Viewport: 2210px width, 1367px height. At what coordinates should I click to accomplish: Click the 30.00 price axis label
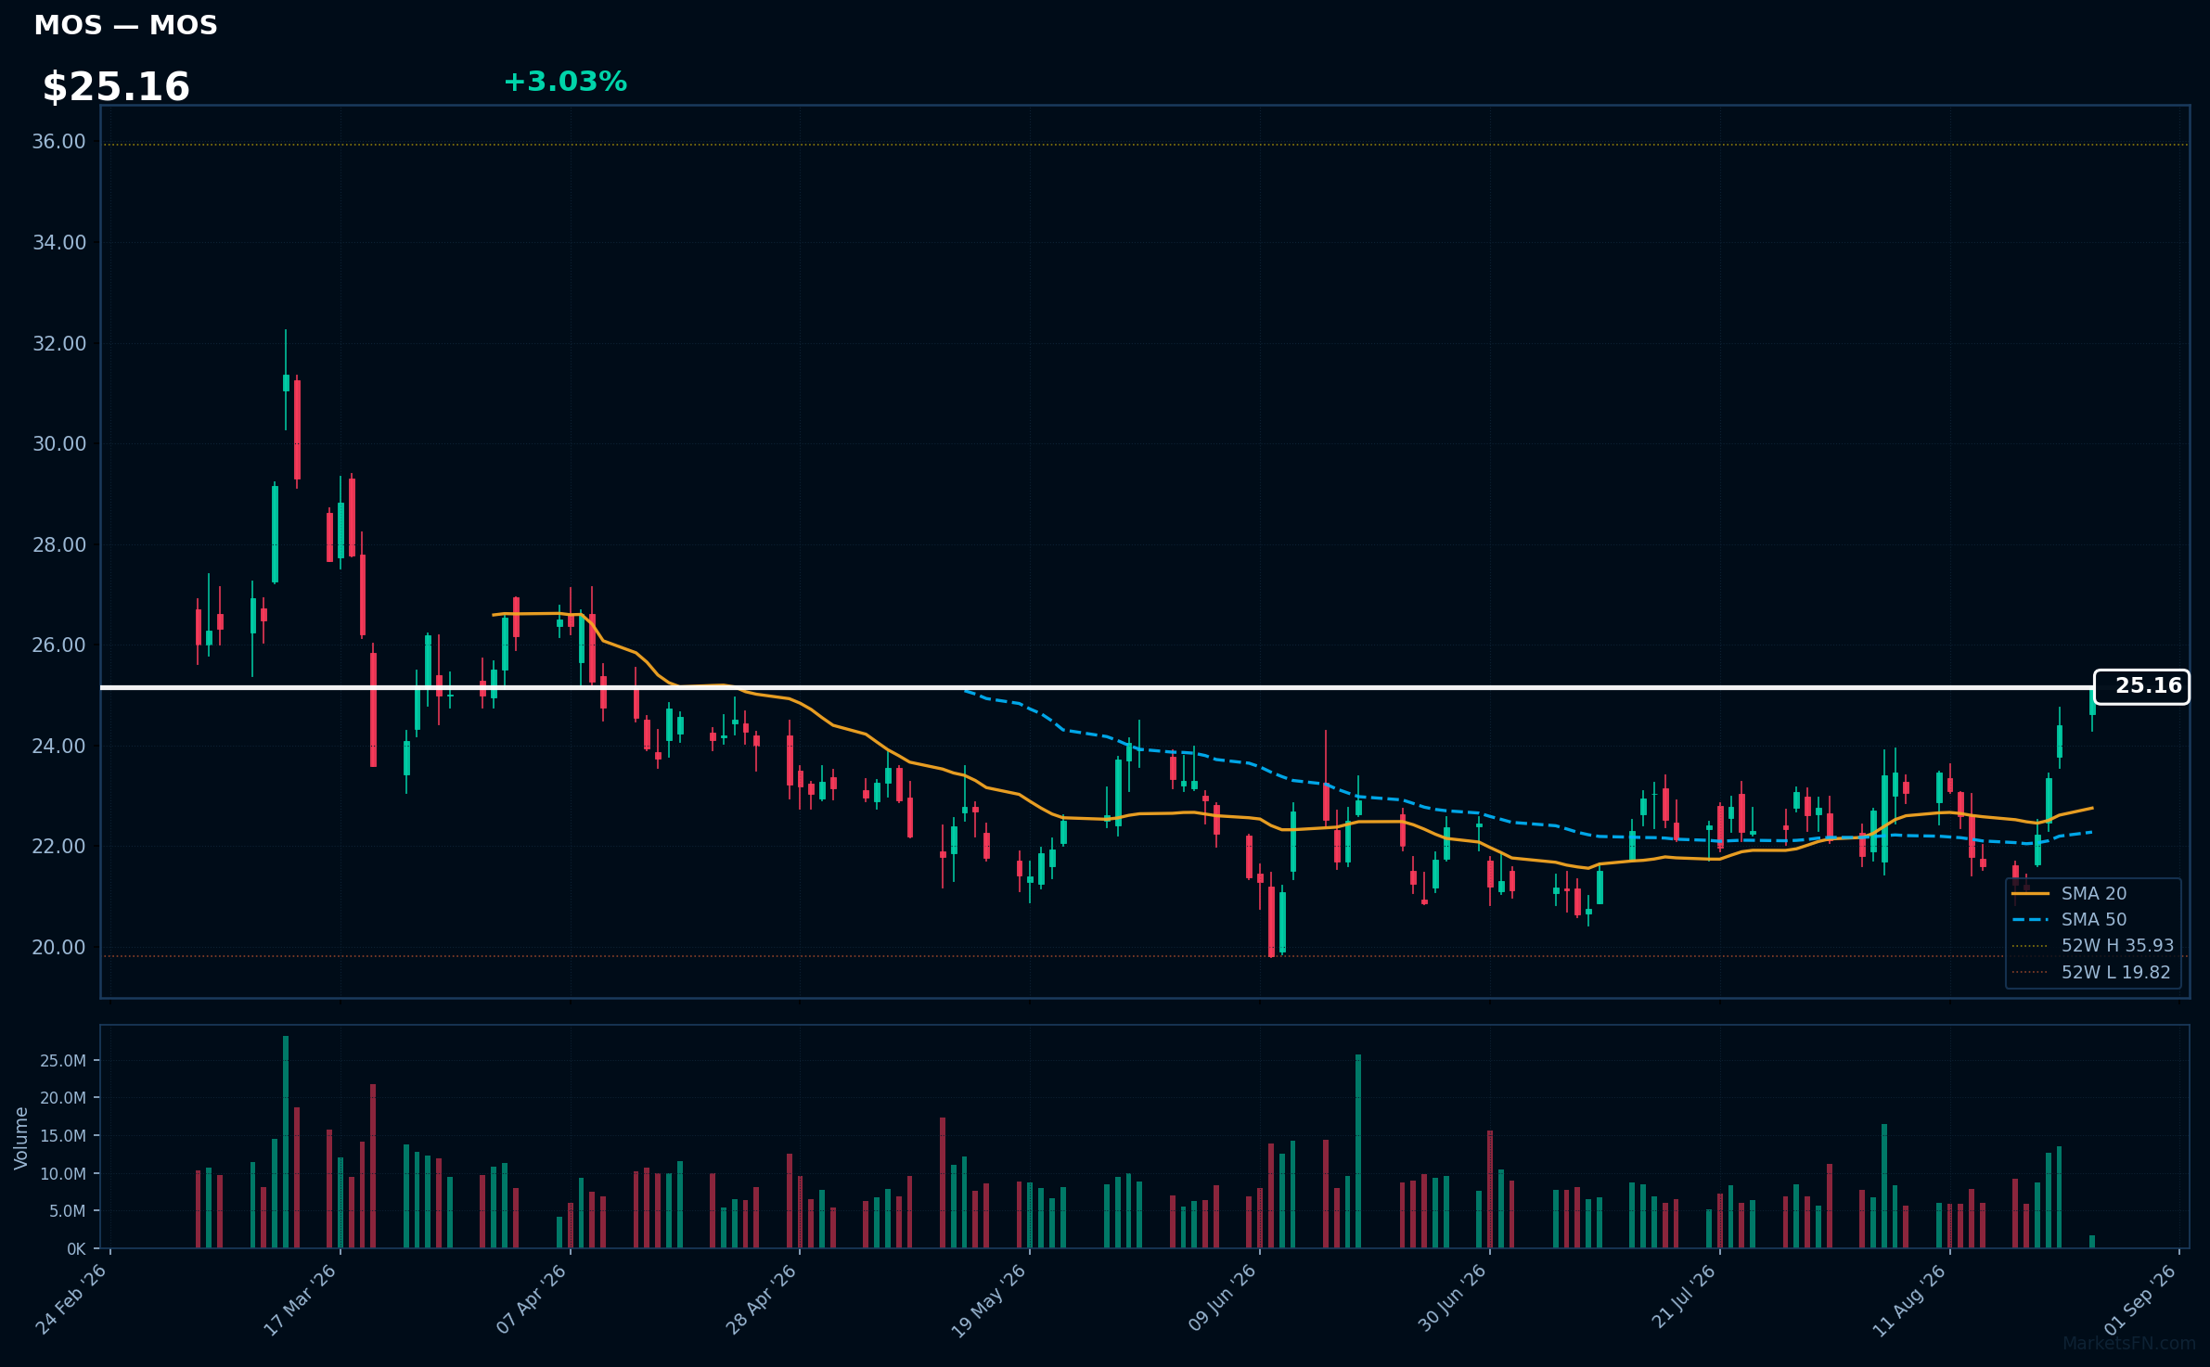pyautogui.click(x=58, y=444)
